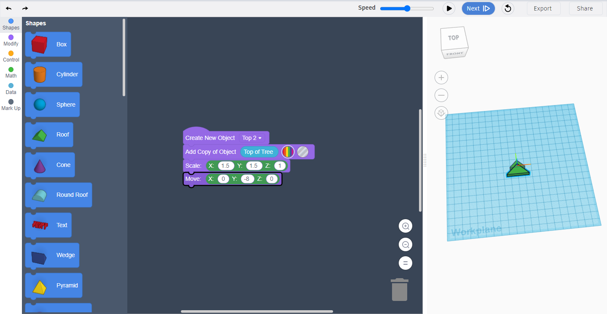Click the restart program icon
Viewport: 607px width, 314px height.
(x=508, y=8)
